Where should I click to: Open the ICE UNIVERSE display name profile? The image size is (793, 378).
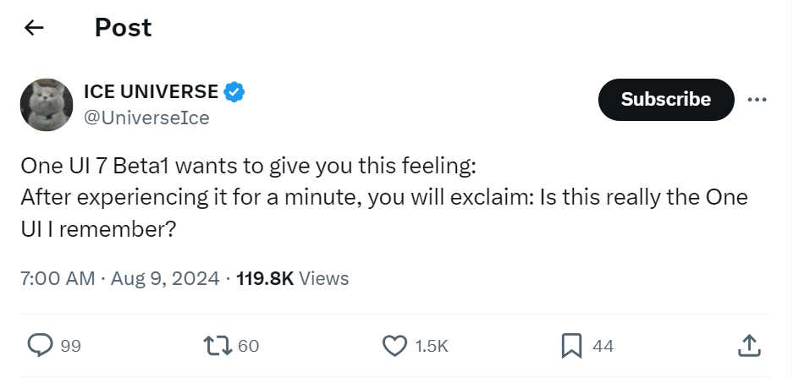(151, 91)
